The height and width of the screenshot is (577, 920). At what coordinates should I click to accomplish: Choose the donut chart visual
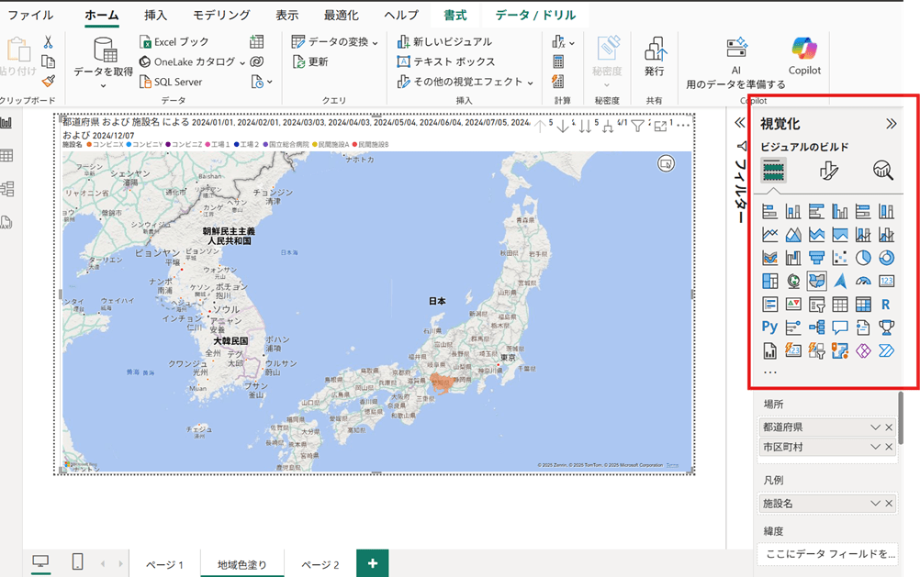coord(887,258)
